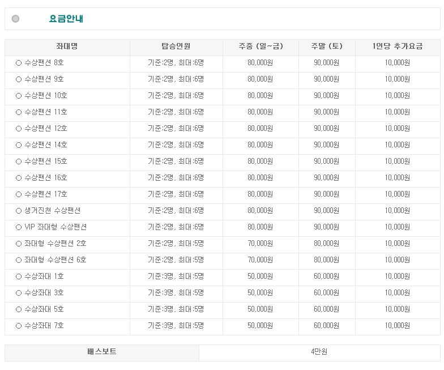Click the 탑승인원 column header
Image resolution: width=444 pixels, height=370 pixels.
tap(176, 47)
